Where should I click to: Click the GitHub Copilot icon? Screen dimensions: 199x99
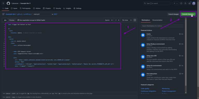tap(18, 20)
